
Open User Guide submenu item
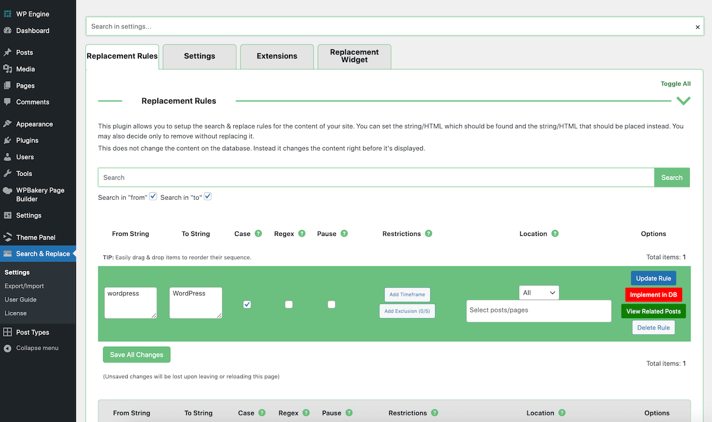(x=21, y=299)
